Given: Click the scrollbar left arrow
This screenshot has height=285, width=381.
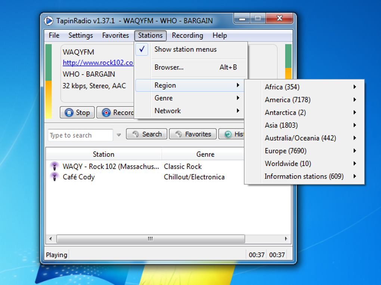Looking at the screenshot, I should tap(50, 239).
